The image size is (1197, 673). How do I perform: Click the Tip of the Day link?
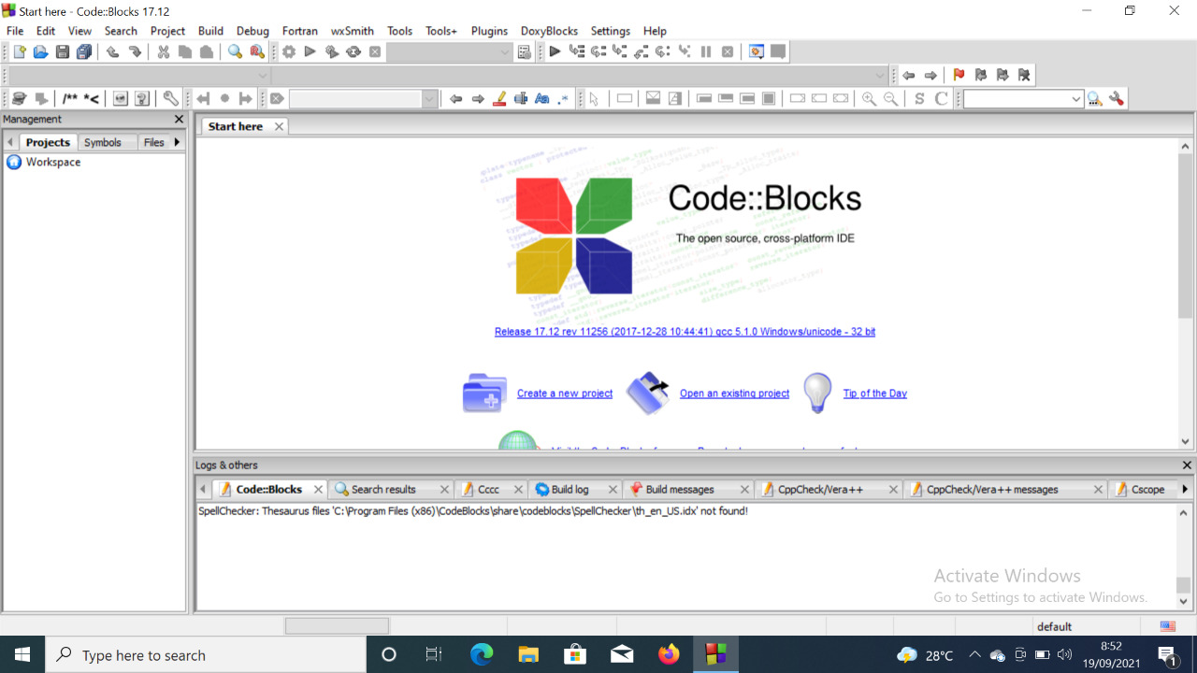[875, 394]
